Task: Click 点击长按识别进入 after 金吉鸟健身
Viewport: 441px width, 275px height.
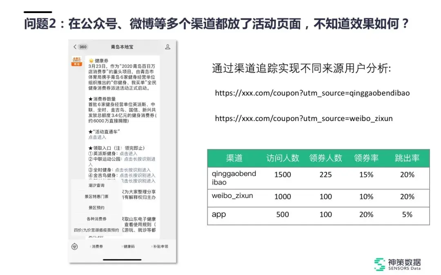Action: (137, 175)
